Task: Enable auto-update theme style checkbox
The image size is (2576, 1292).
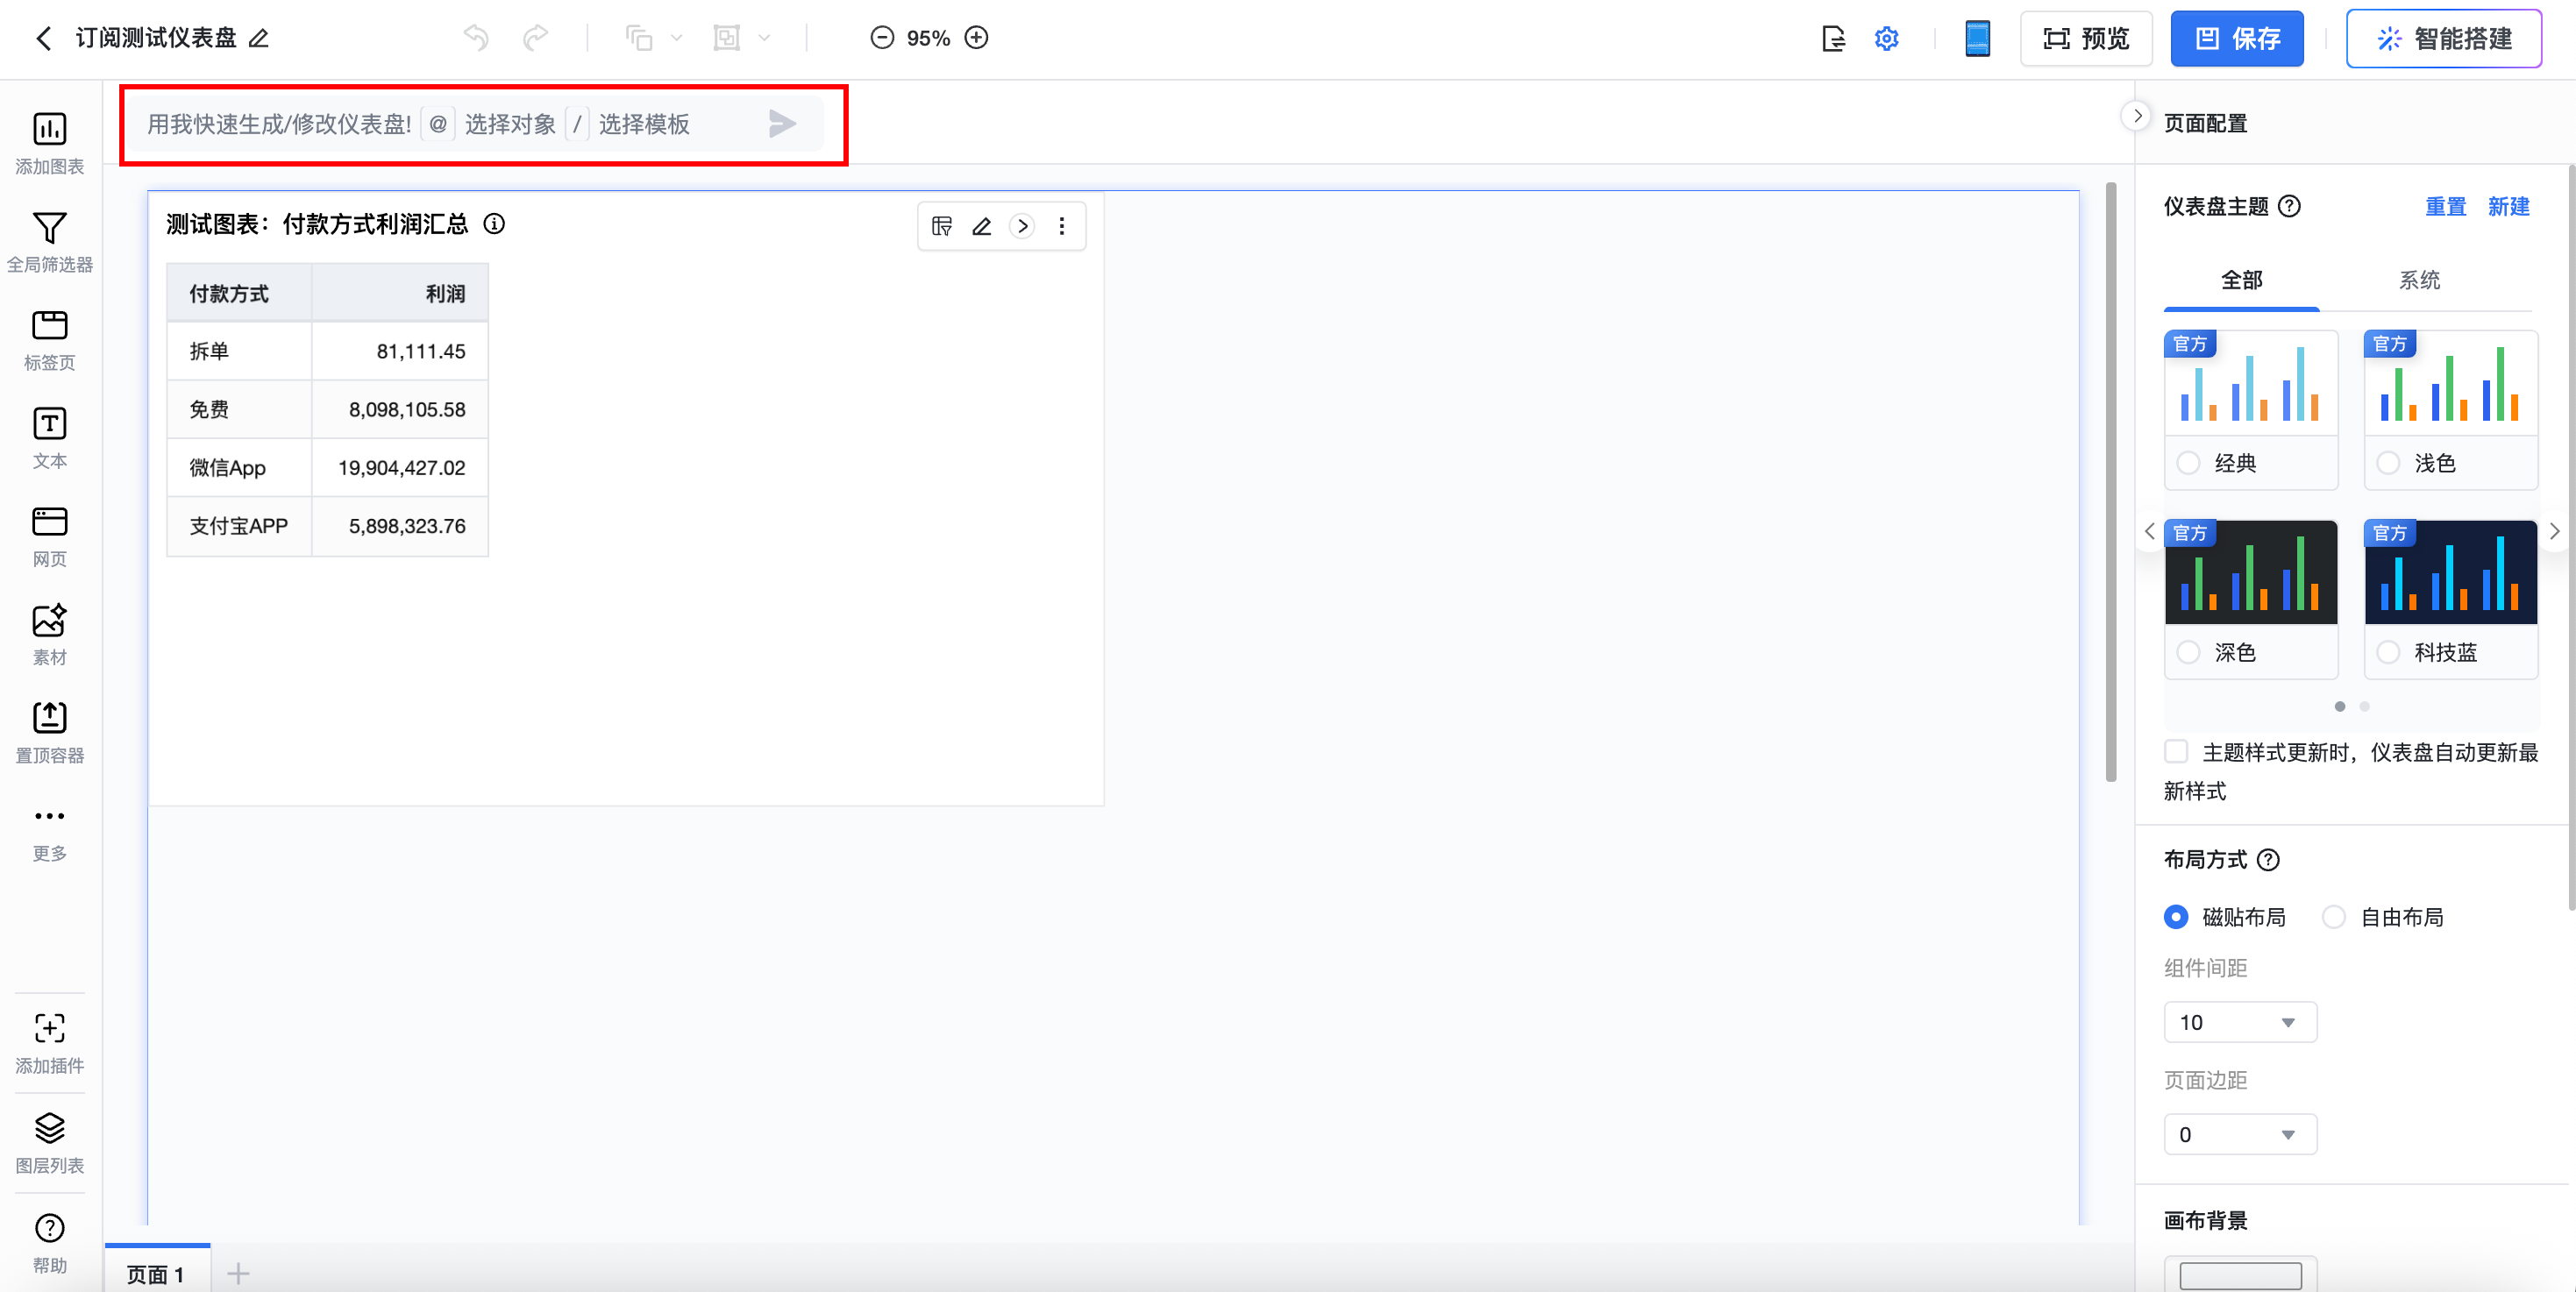Action: (x=2177, y=752)
